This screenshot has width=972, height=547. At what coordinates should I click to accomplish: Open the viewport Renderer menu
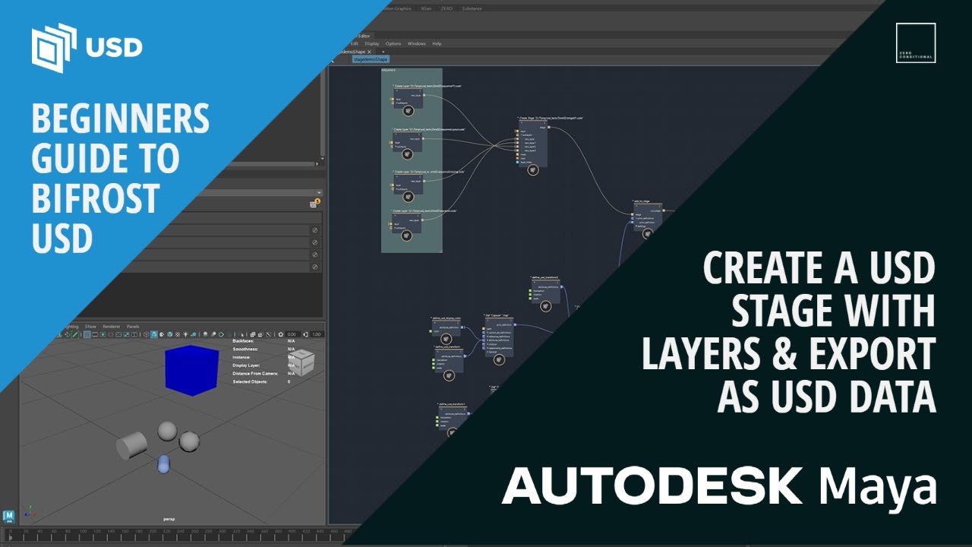(112, 326)
